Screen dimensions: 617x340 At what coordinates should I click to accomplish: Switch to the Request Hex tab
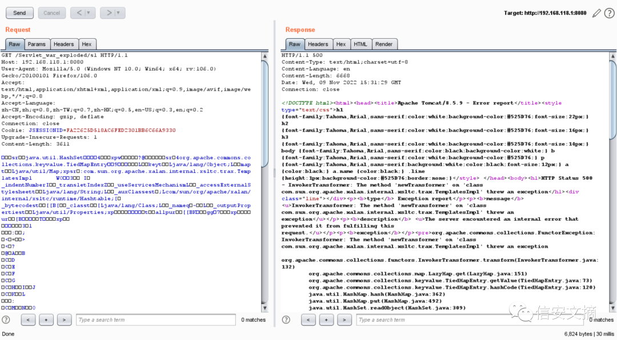(x=87, y=44)
